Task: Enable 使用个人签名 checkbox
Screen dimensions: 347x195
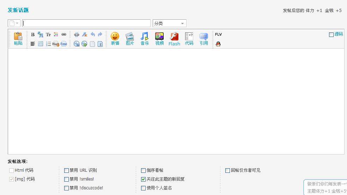Action: pyautogui.click(x=143, y=188)
